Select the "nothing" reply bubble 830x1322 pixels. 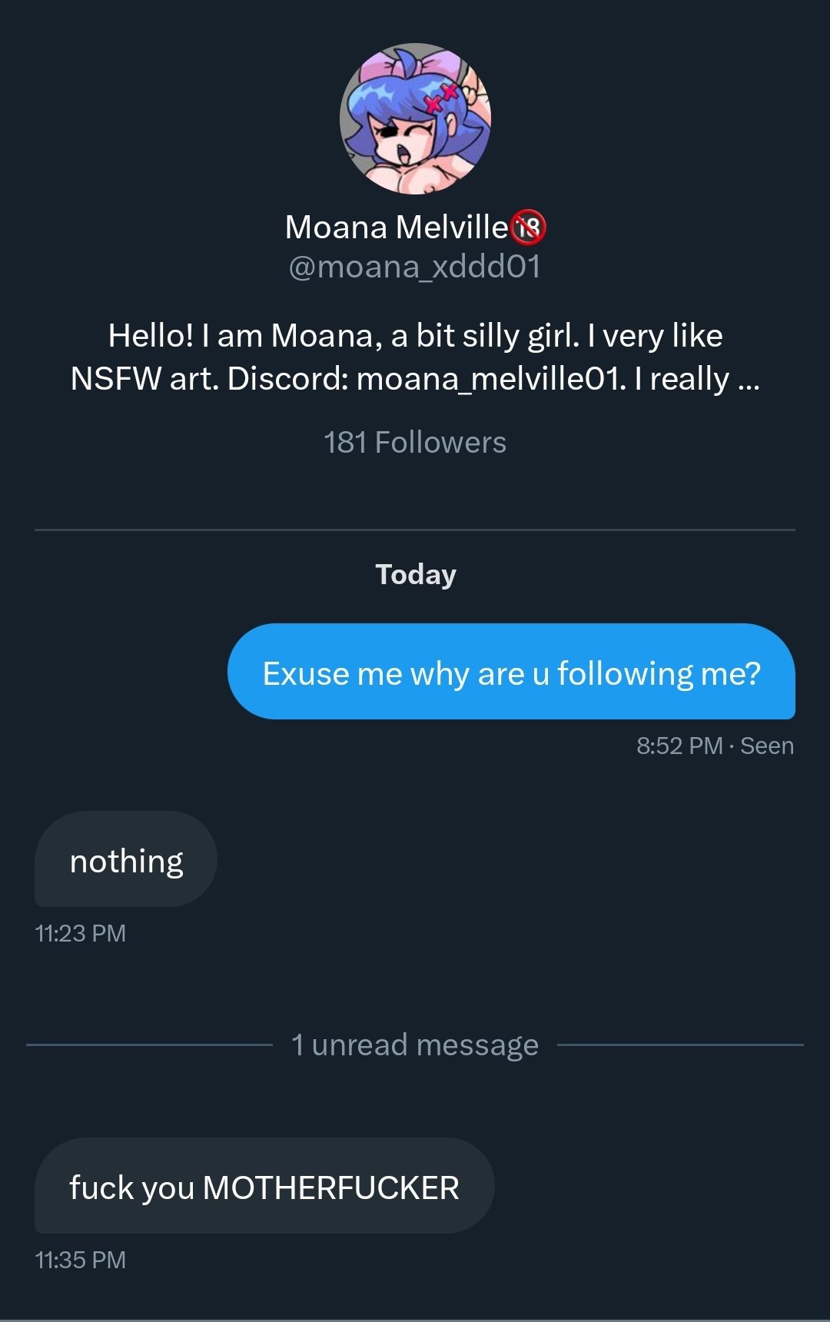(x=126, y=860)
